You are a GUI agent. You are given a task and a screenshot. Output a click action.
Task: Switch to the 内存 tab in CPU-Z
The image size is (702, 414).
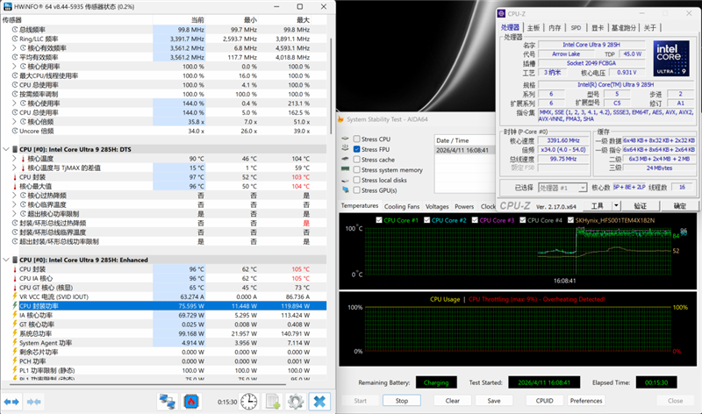555,28
